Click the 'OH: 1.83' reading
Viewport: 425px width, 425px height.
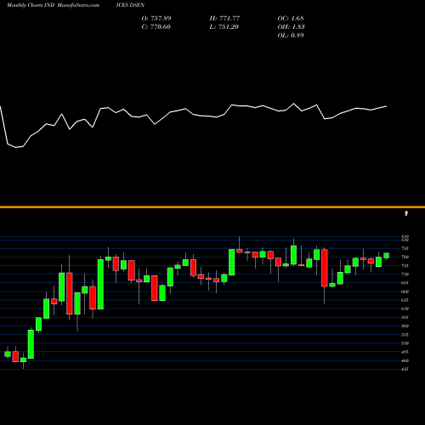click(x=291, y=27)
